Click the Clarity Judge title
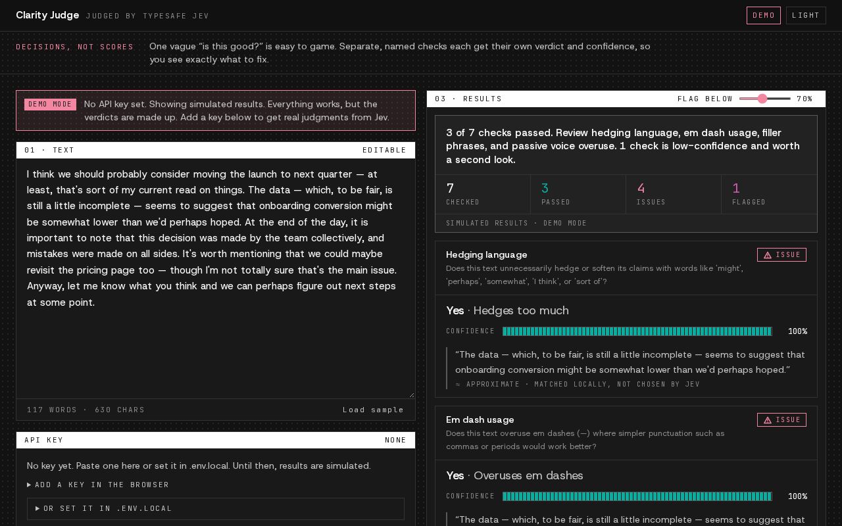The image size is (842, 526). click(47, 15)
